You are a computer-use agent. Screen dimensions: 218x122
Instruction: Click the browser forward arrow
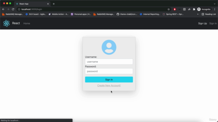pyautogui.click(x=8, y=9)
